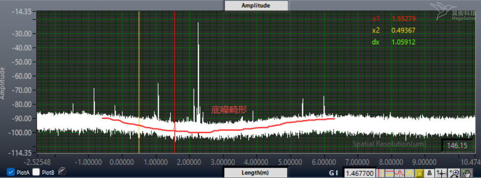The image size is (481, 178).
Task: Open the zoom magnifier tool dropdown
Action: (454, 174)
